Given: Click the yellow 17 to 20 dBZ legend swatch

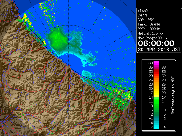Looking at the screenshot, I should 156,93.
